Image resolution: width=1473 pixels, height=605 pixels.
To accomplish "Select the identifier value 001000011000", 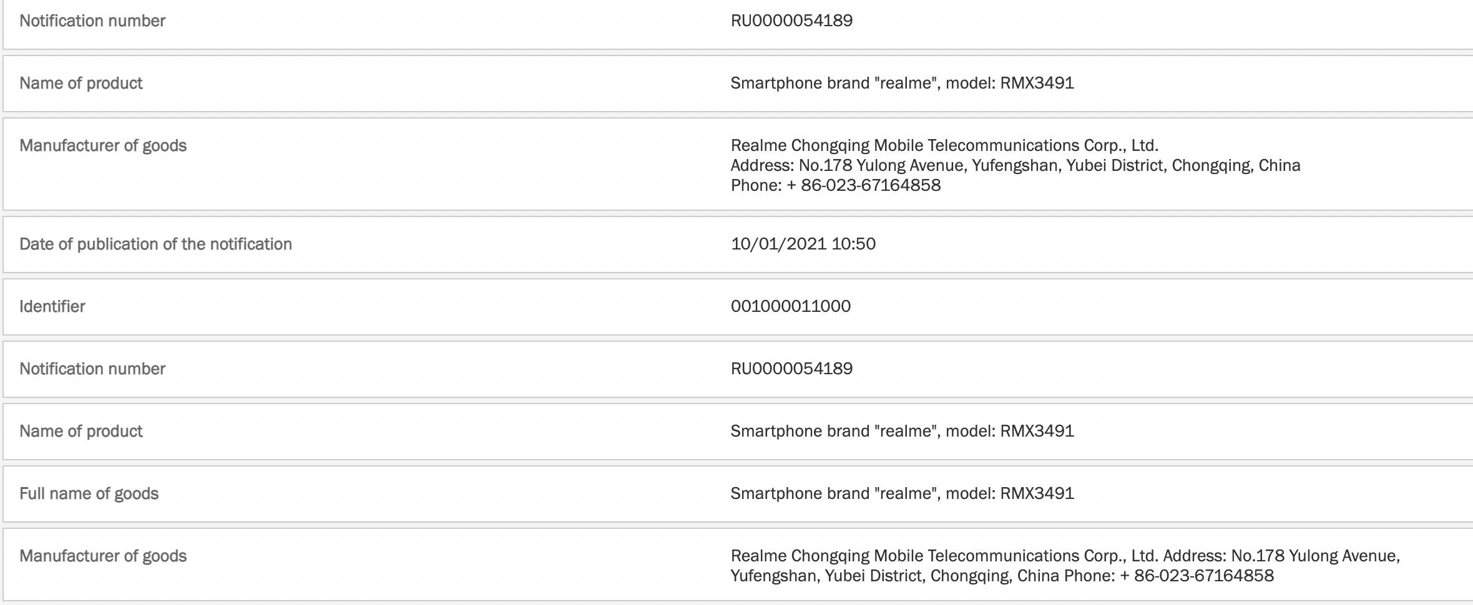I will pyautogui.click(x=790, y=306).
